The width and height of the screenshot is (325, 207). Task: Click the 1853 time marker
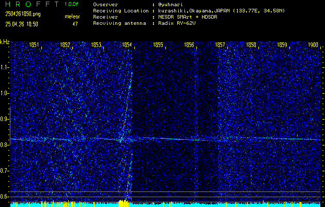(96, 45)
